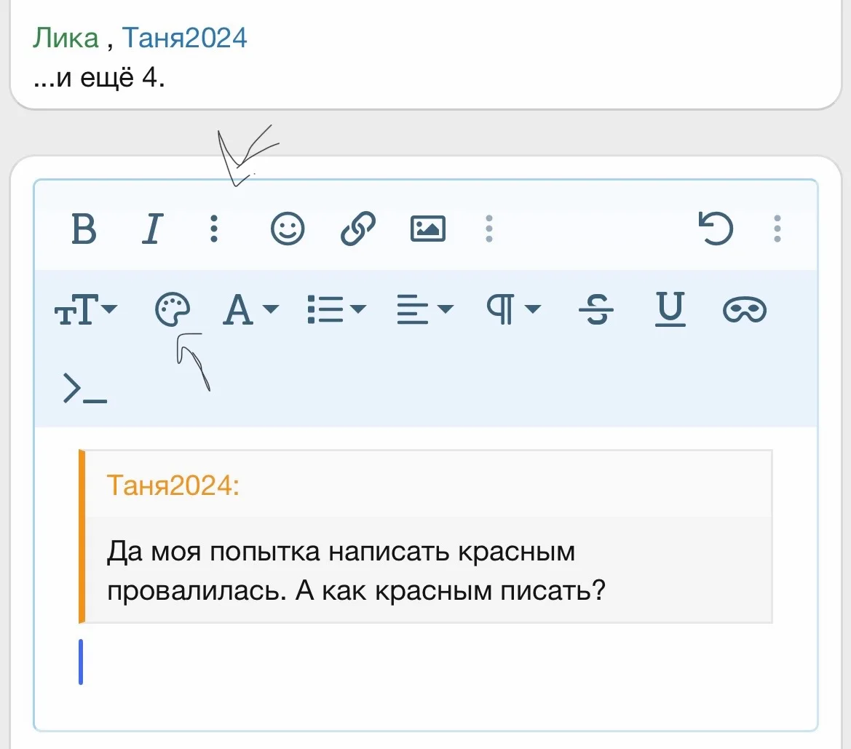
Task: Click the undo arrow icon
Action: pyautogui.click(x=716, y=229)
